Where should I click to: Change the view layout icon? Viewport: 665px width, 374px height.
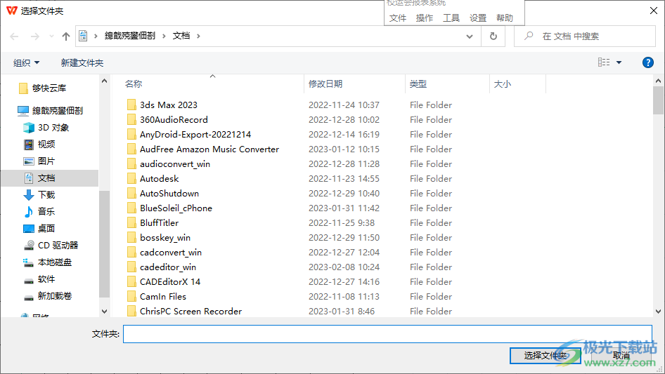click(x=604, y=62)
